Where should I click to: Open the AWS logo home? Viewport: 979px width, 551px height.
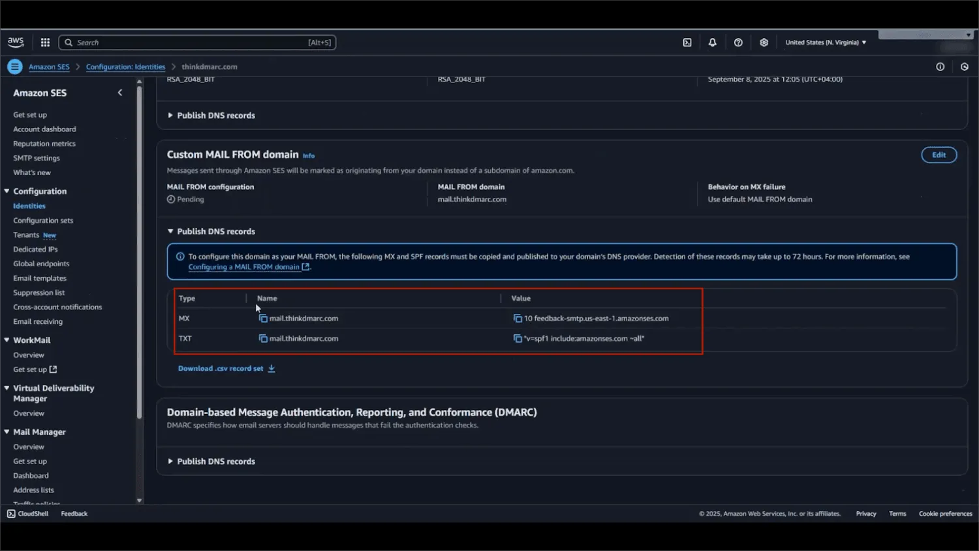[x=16, y=42]
